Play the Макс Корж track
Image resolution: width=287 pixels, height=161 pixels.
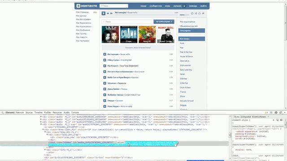104,106
